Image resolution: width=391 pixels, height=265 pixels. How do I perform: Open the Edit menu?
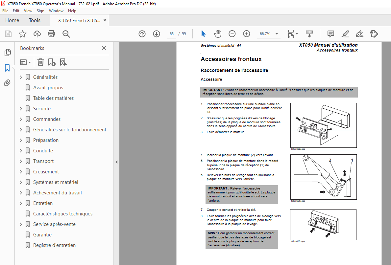pyautogui.click(x=16, y=11)
